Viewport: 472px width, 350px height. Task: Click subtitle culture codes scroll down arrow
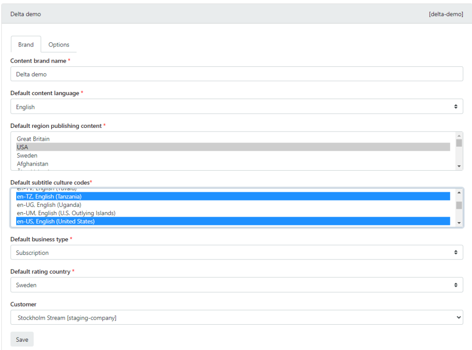459,223
